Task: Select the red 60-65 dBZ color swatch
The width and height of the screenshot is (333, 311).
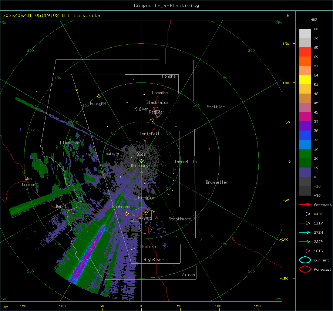Action: [x=305, y=52]
